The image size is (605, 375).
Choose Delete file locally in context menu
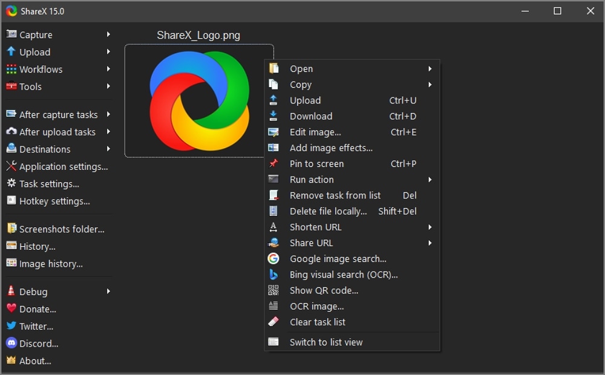pyautogui.click(x=329, y=211)
